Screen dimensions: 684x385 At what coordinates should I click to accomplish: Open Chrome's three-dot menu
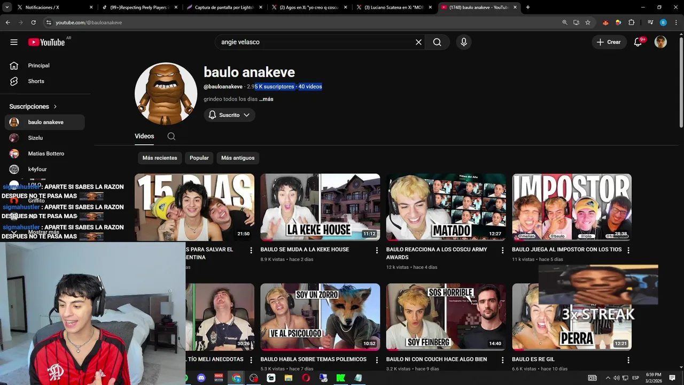click(x=677, y=22)
